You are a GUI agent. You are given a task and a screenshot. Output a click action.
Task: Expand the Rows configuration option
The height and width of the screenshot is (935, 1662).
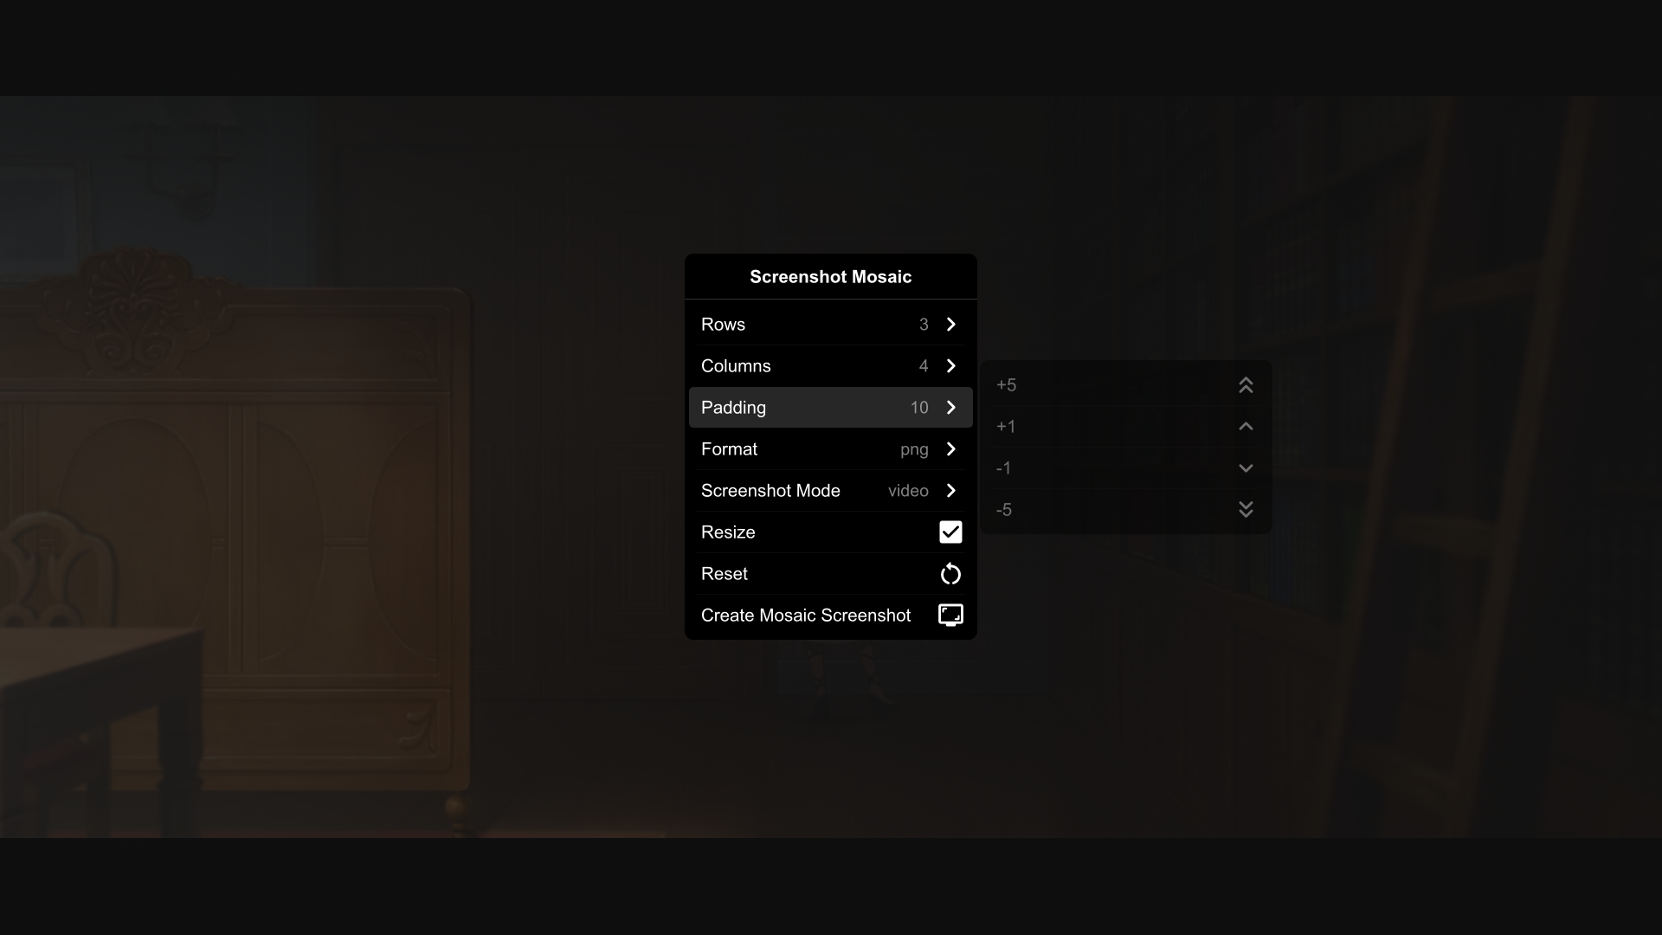950,325
